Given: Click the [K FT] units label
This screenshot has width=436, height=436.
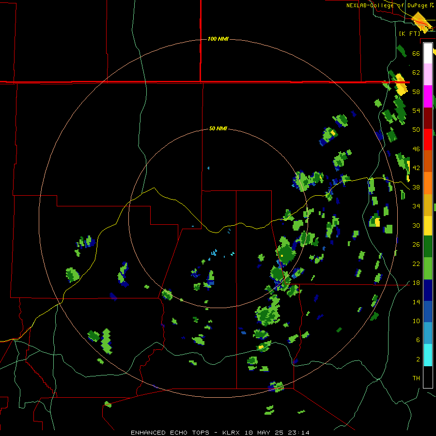Looking at the screenshot, I should click(x=409, y=33).
